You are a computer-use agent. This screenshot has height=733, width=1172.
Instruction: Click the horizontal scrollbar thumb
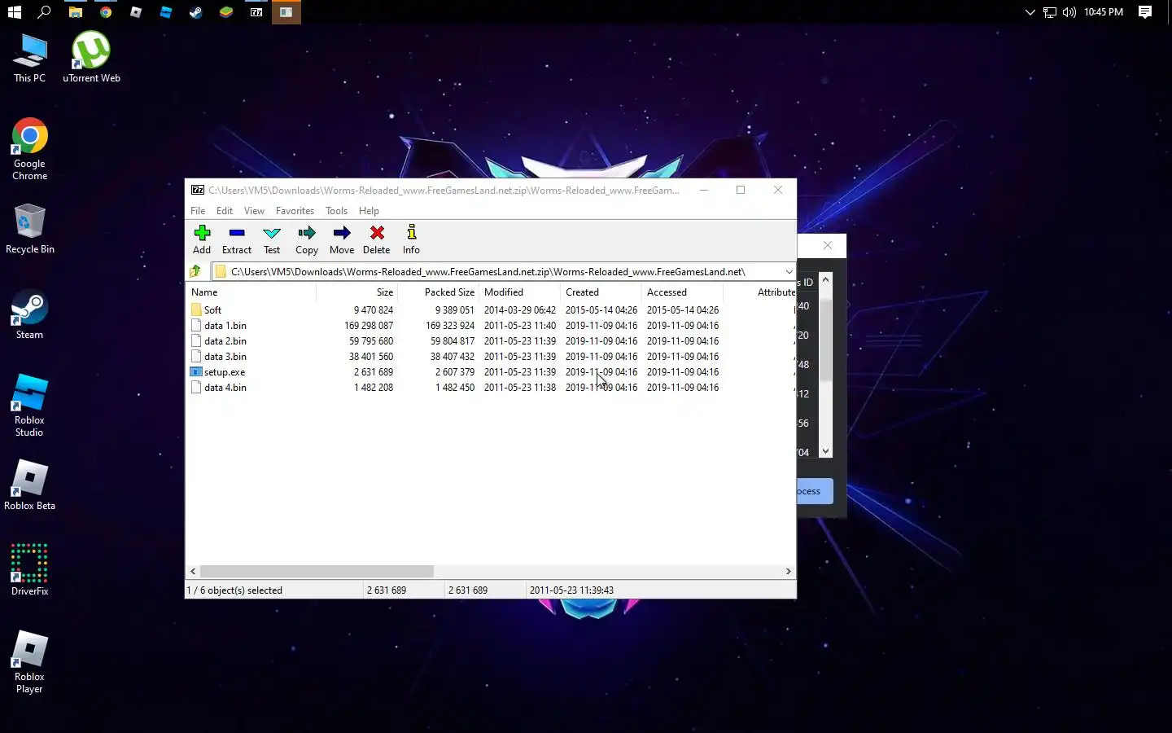(317, 571)
